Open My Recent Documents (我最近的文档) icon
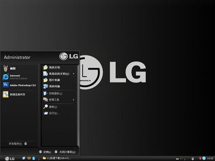 (x=45, y=74)
